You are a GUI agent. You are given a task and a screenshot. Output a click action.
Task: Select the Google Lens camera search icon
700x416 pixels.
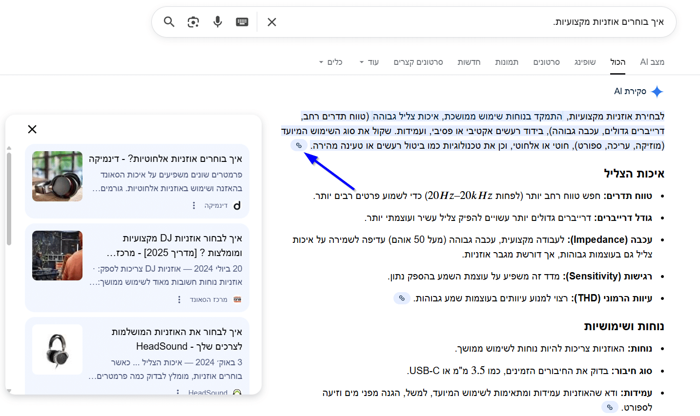(x=193, y=22)
